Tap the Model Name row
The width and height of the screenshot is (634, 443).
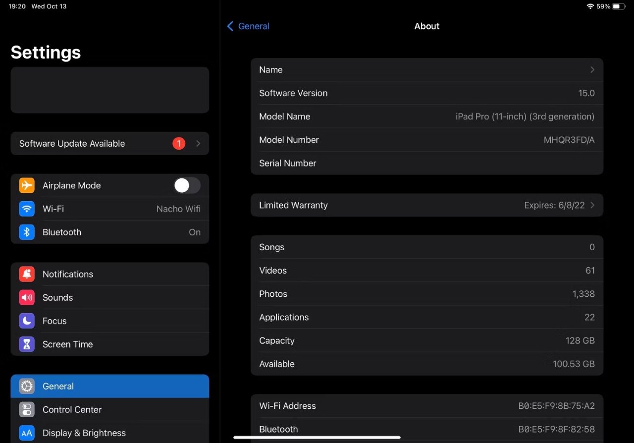[x=426, y=116]
